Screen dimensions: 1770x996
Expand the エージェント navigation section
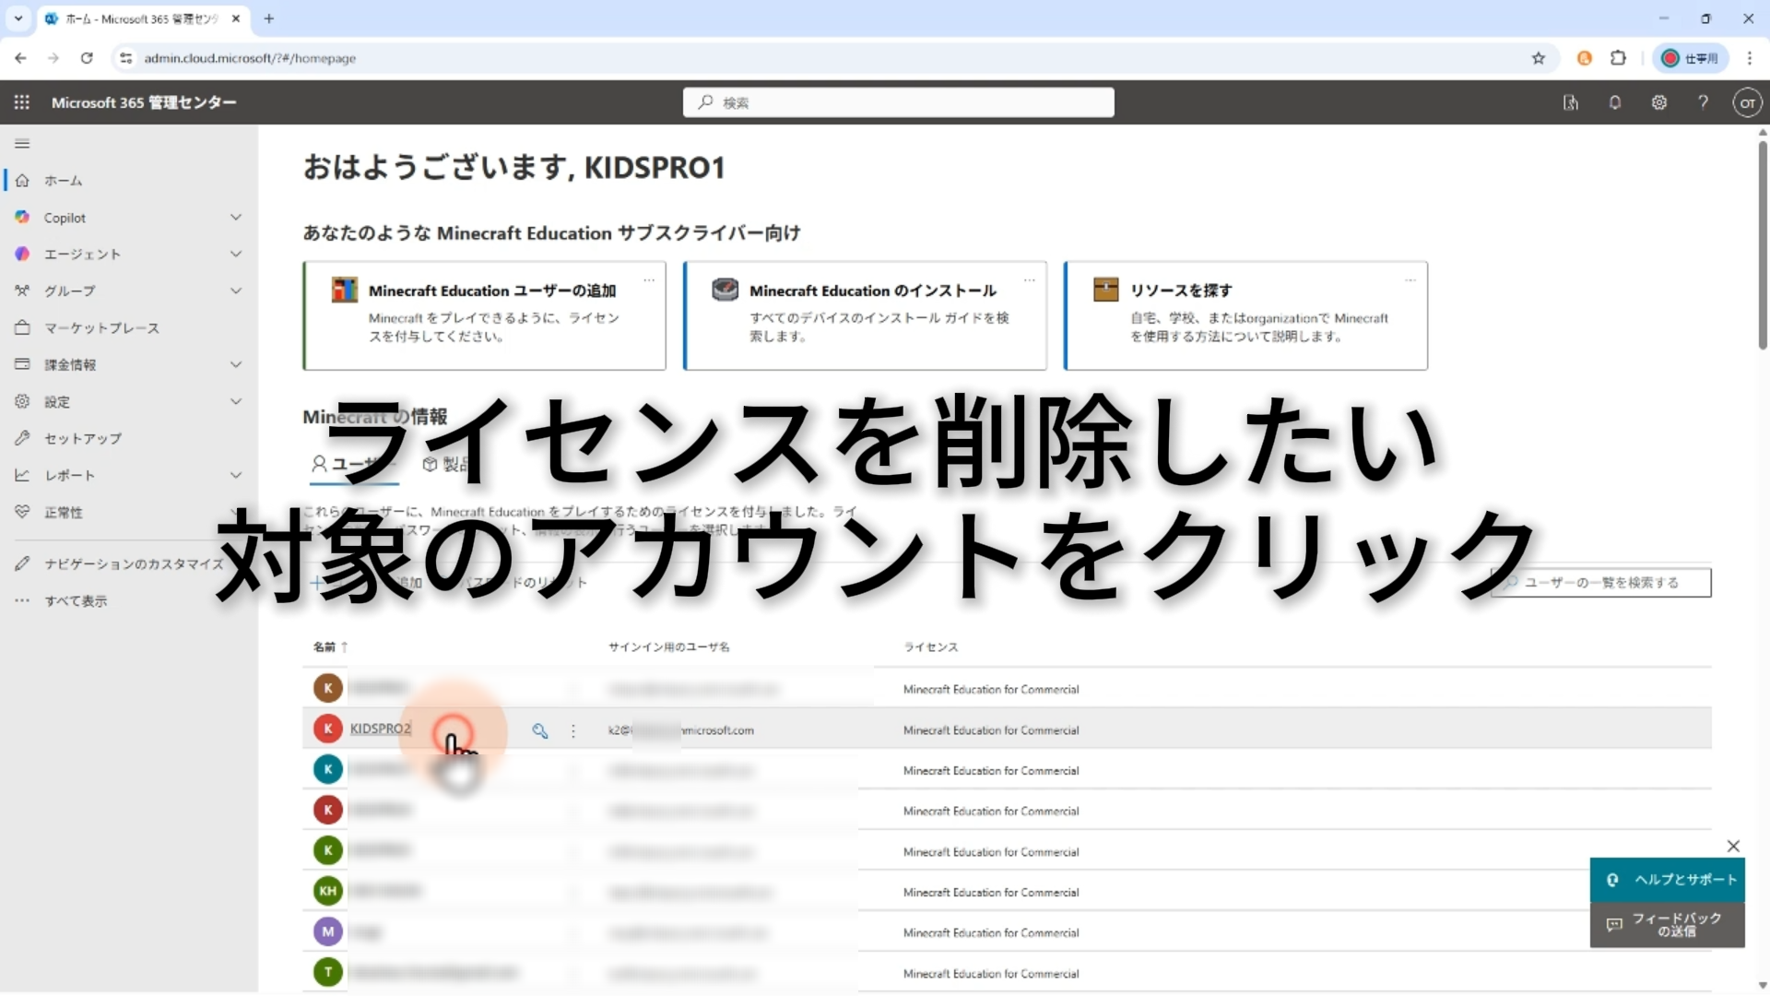click(236, 254)
